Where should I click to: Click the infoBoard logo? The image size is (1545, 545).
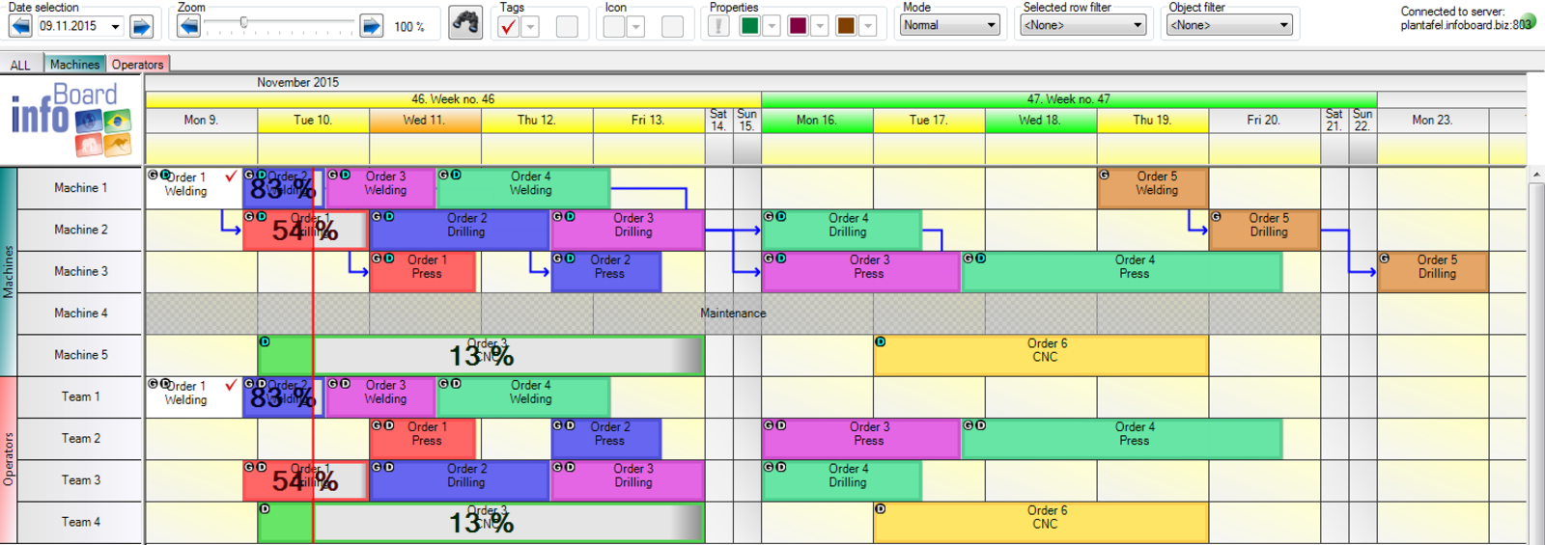click(71, 120)
